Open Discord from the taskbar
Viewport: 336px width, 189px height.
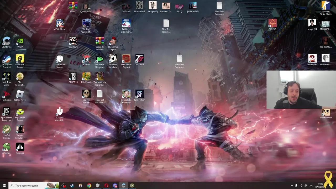click(x=115, y=186)
